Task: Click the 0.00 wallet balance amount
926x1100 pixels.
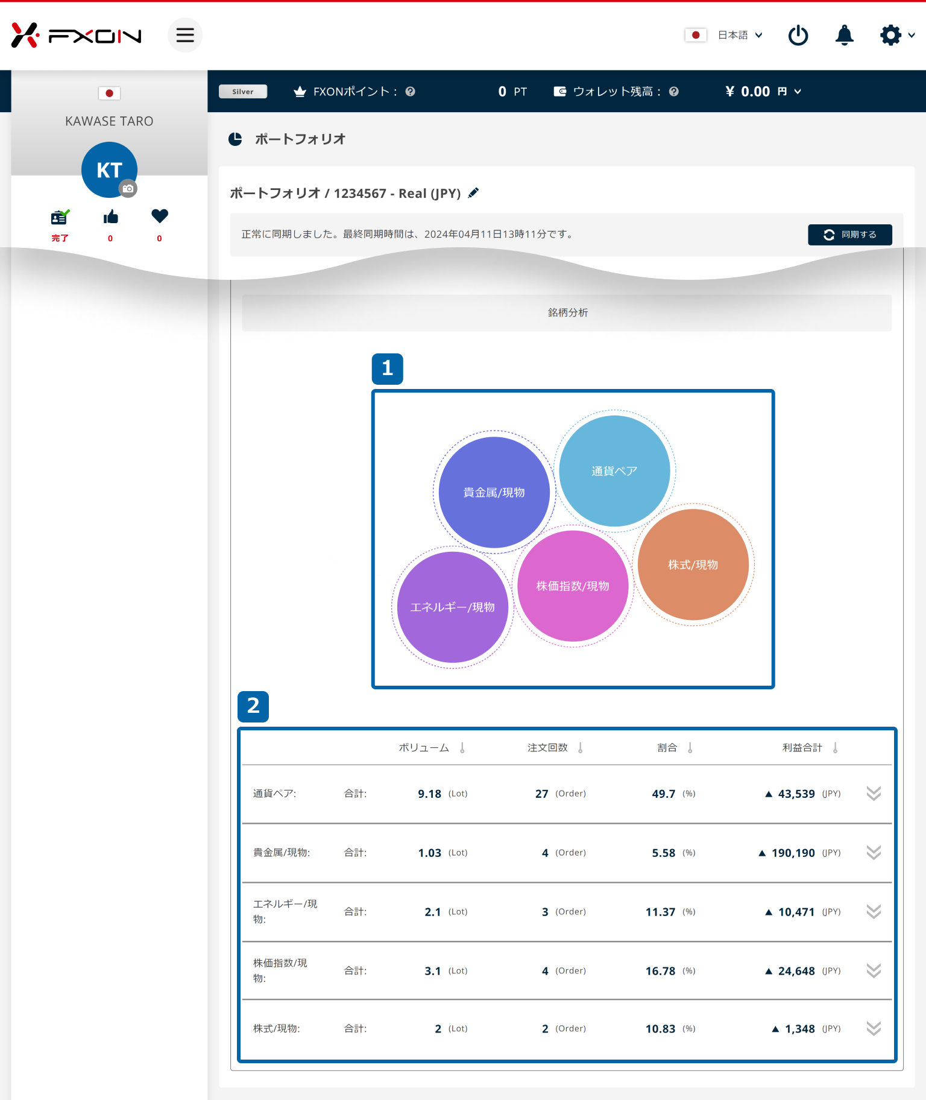Action: point(755,92)
